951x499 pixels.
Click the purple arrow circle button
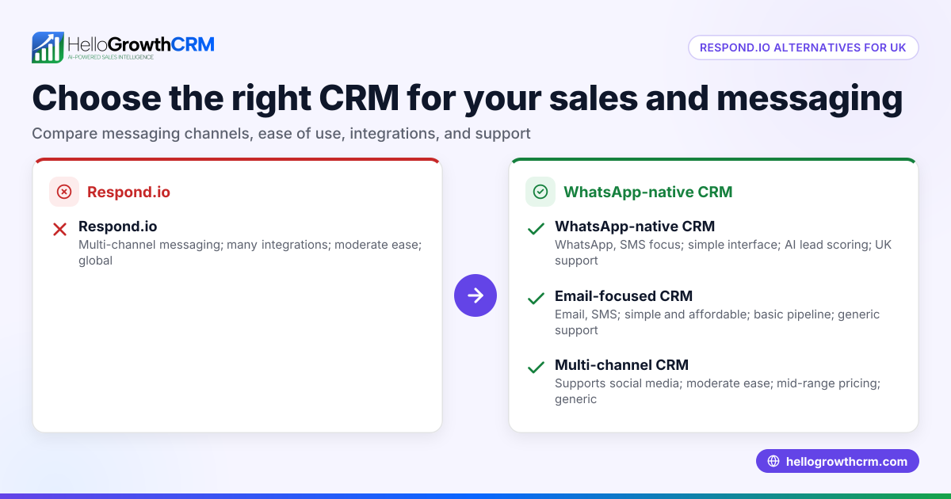pos(475,295)
